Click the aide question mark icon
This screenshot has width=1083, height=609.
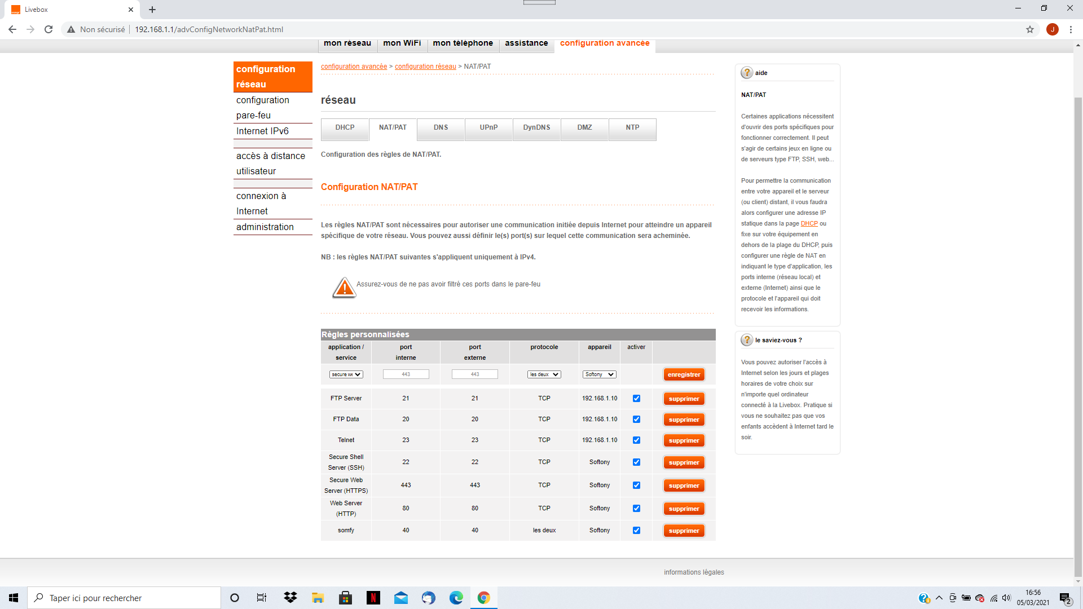coord(747,73)
